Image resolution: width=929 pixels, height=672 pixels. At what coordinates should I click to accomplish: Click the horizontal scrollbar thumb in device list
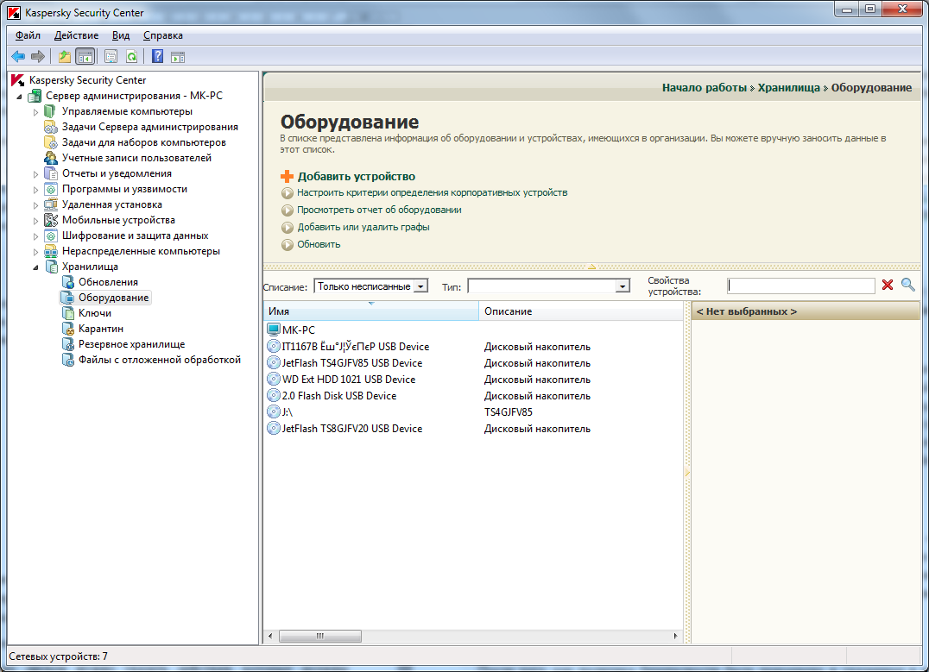(x=319, y=636)
